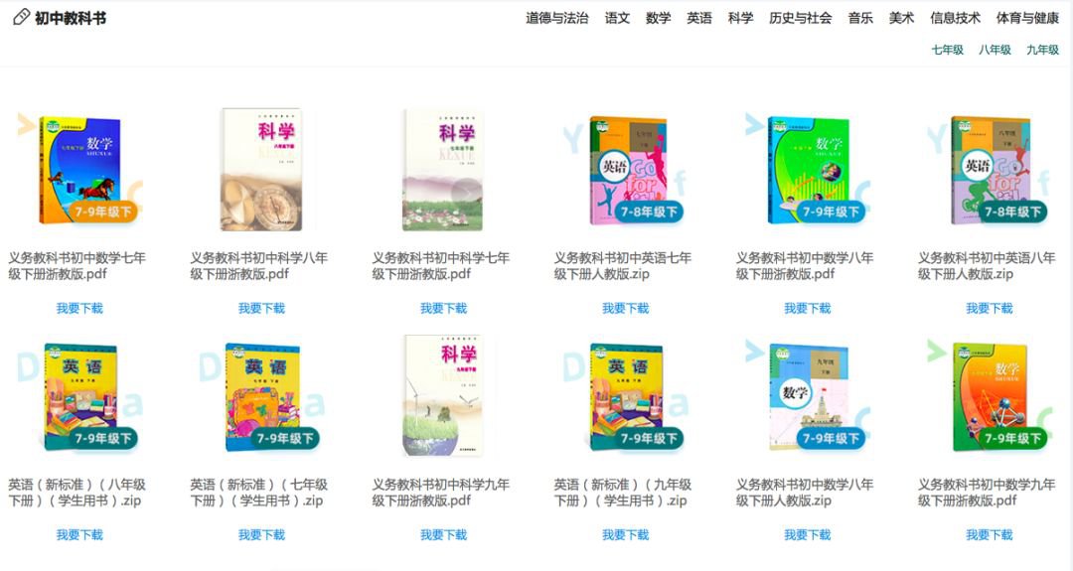Go to the 道德与法治 subject menu
Image resolution: width=1073 pixels, height=571 pixels.
(557, 19)
